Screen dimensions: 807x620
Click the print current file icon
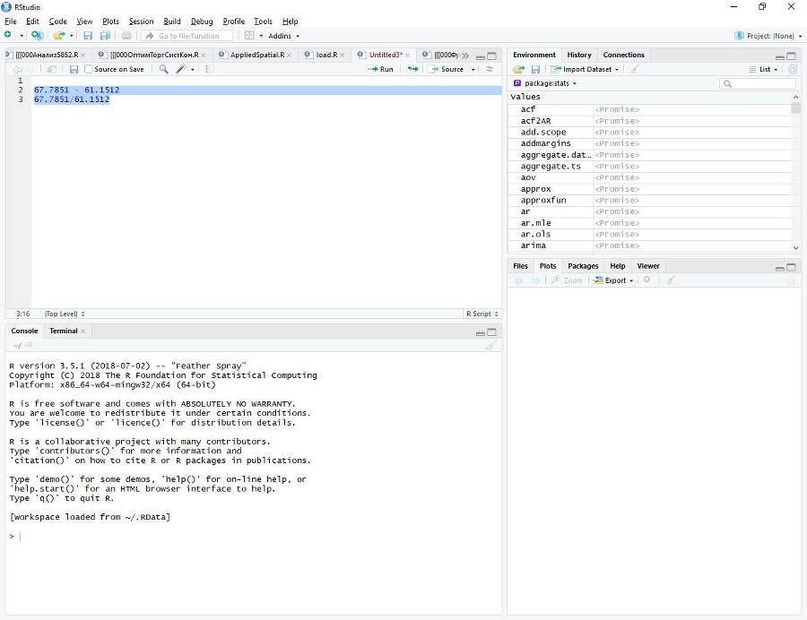(126, 36)
